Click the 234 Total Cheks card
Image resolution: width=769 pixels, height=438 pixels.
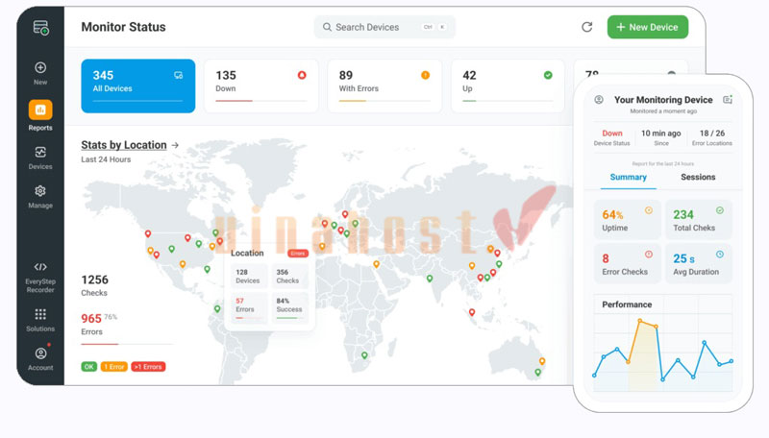tap(699, 220)
